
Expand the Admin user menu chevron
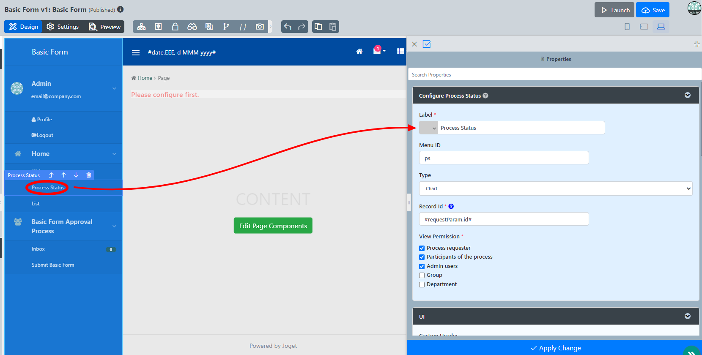(114, 88)
